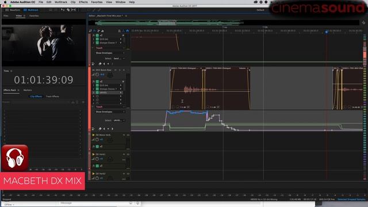Add keyframe diamond on DX3 Boom Raw
This screenshot has width=368, height=207.
tap(100, 129)
